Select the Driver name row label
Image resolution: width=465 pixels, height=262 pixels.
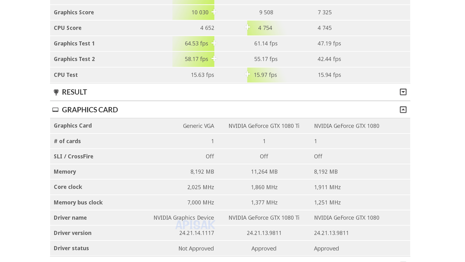pyautogui.click(x=70, y=218)
